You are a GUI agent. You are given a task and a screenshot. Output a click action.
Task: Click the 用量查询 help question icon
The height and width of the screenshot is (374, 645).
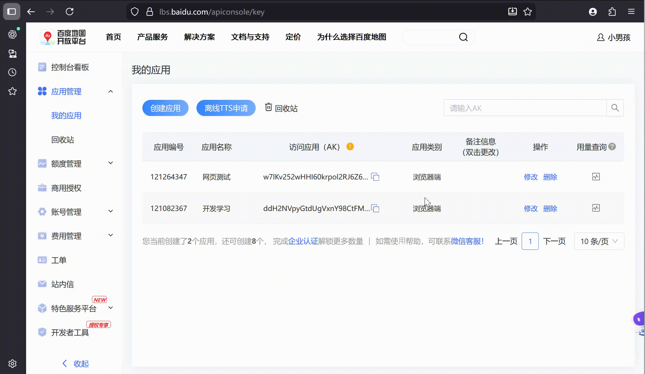(x=612, y=147)
